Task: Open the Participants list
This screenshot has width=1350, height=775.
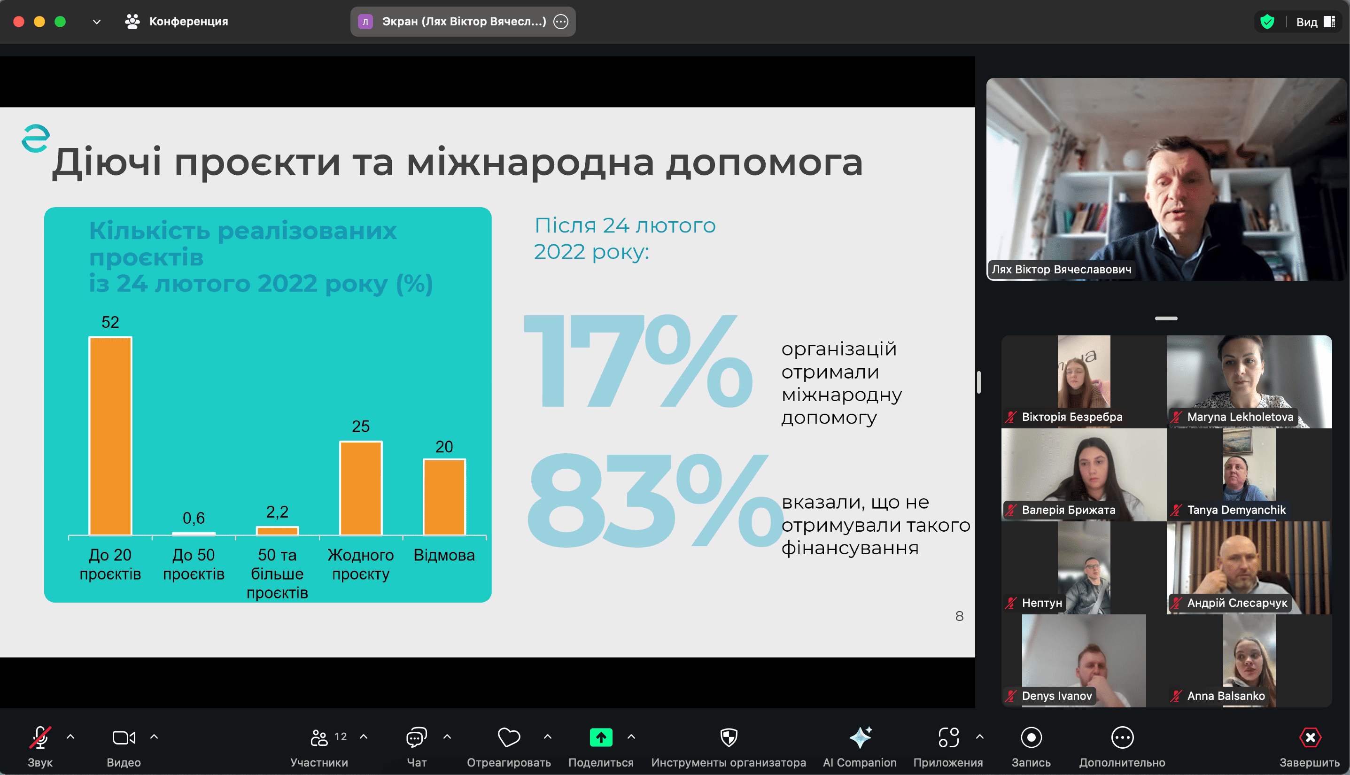Action: click(x=319, y=738)
